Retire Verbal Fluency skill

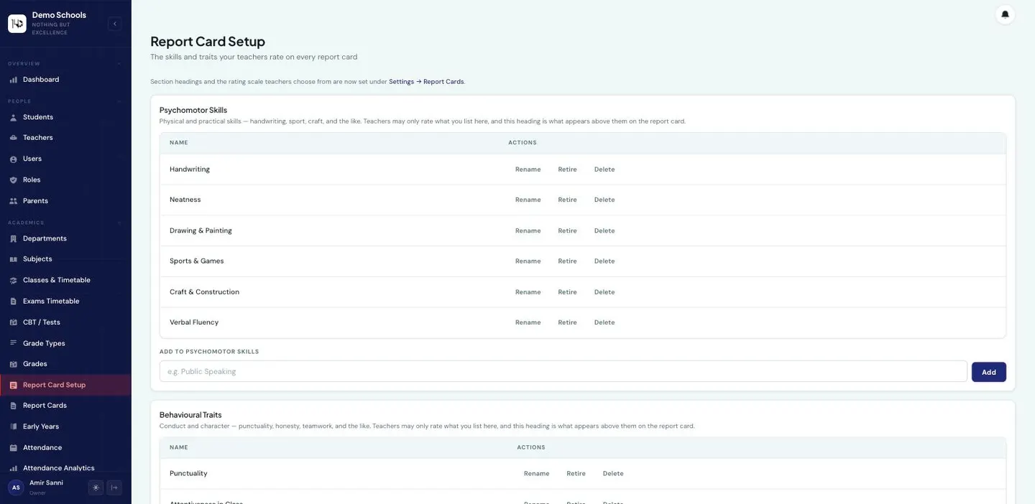(x=567, y=322)
